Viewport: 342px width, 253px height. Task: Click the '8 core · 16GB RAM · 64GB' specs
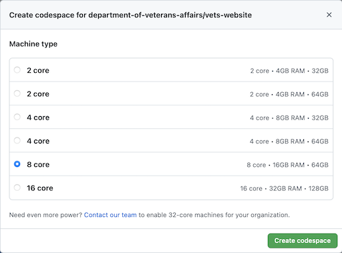[287, 165]
